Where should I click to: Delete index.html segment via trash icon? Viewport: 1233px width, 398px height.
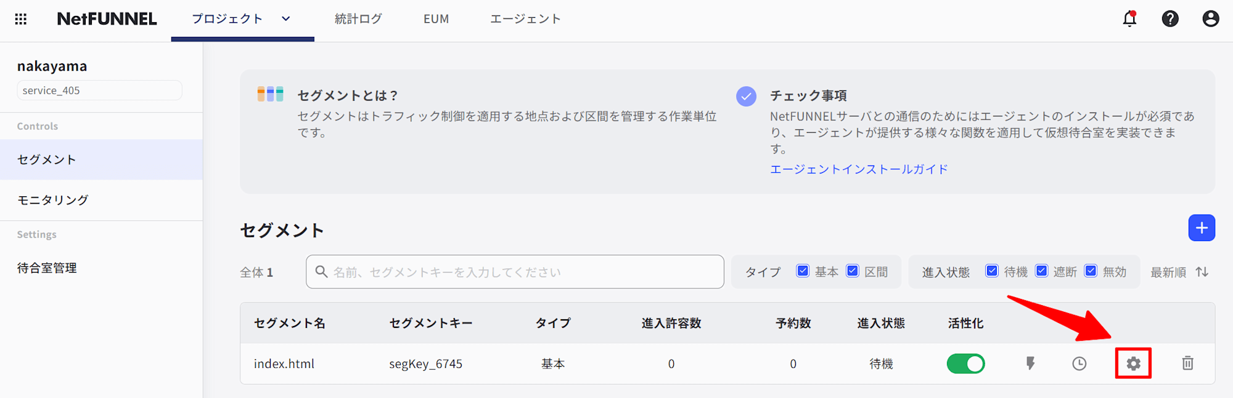click(1187, 364)
